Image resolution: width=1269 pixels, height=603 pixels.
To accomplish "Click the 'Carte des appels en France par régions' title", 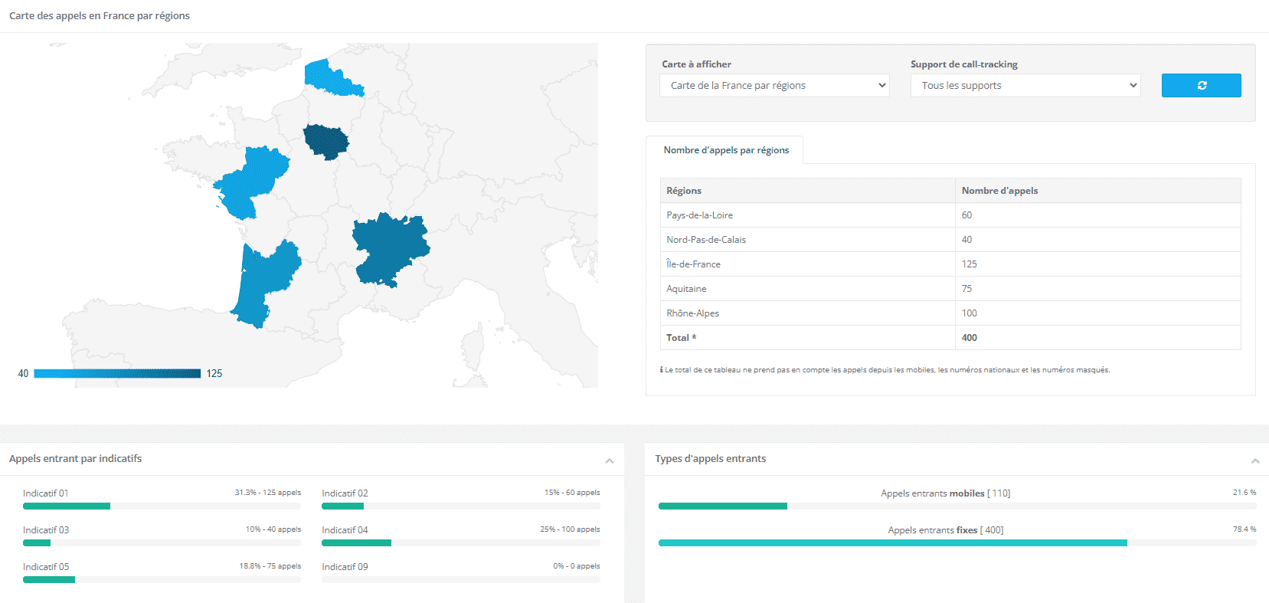I will coord(100,15).
